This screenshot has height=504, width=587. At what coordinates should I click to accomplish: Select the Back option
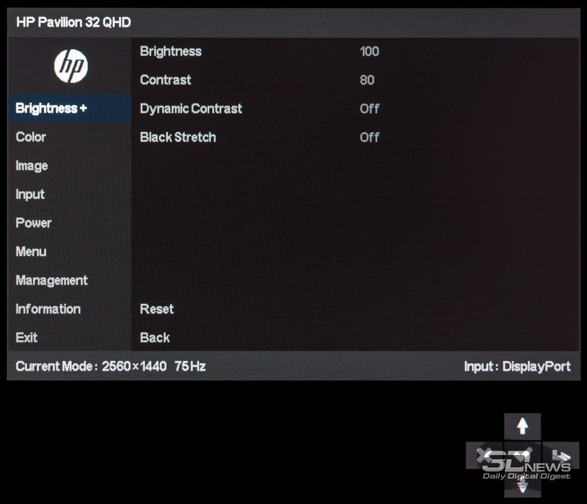(x=155, y=338)
